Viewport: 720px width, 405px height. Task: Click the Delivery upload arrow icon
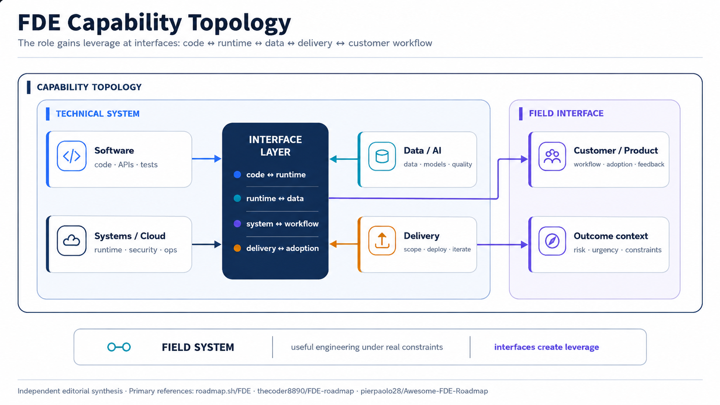pos(382,241)
